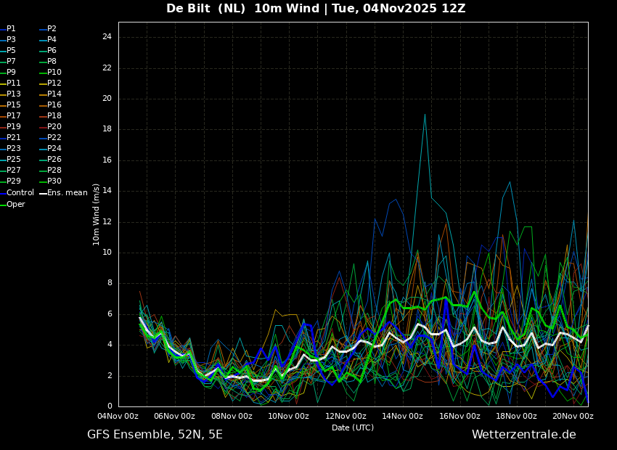Click the 16Nov 00z date tick
The image size is (617, 450).
(459, 416)
